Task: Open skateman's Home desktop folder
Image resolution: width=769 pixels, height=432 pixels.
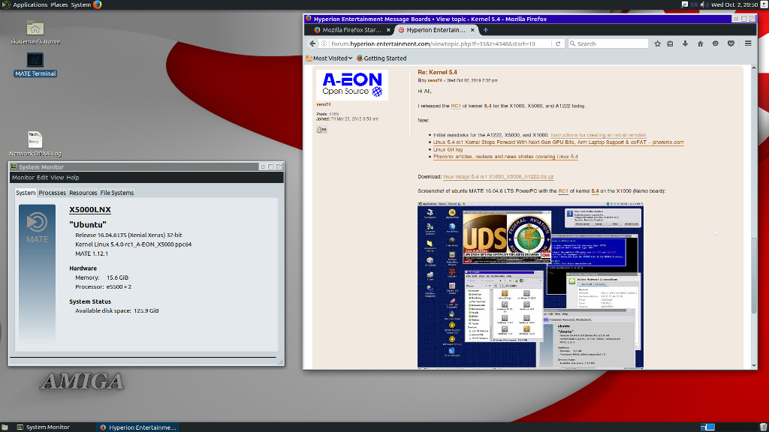Action: 35,32
